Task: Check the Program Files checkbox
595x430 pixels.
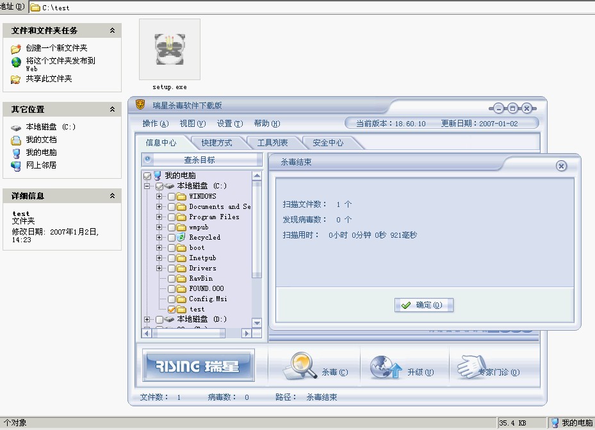Action: (x=172, y=217)
